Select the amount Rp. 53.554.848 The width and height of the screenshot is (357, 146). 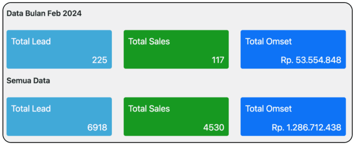[x=311, y=60]
